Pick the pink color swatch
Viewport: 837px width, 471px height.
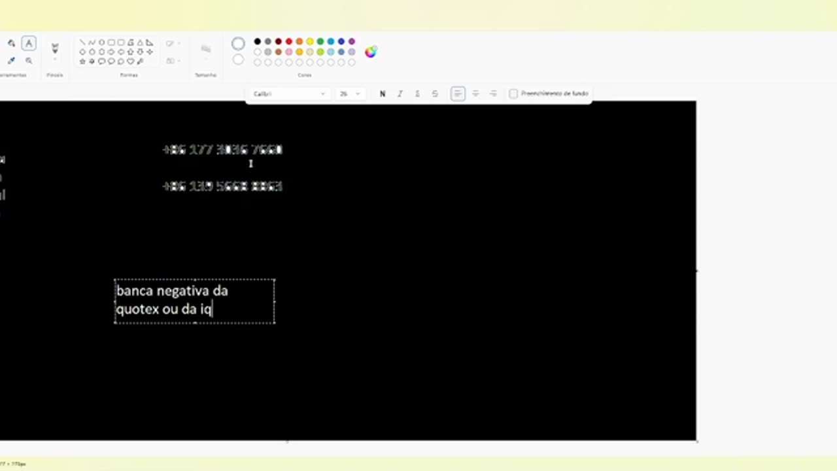(288, 52)
